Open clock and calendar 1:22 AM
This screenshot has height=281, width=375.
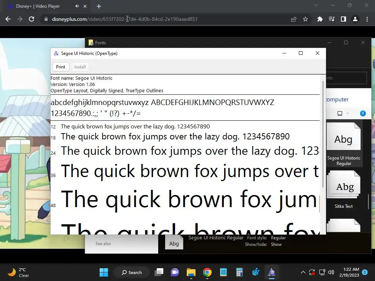349,272
